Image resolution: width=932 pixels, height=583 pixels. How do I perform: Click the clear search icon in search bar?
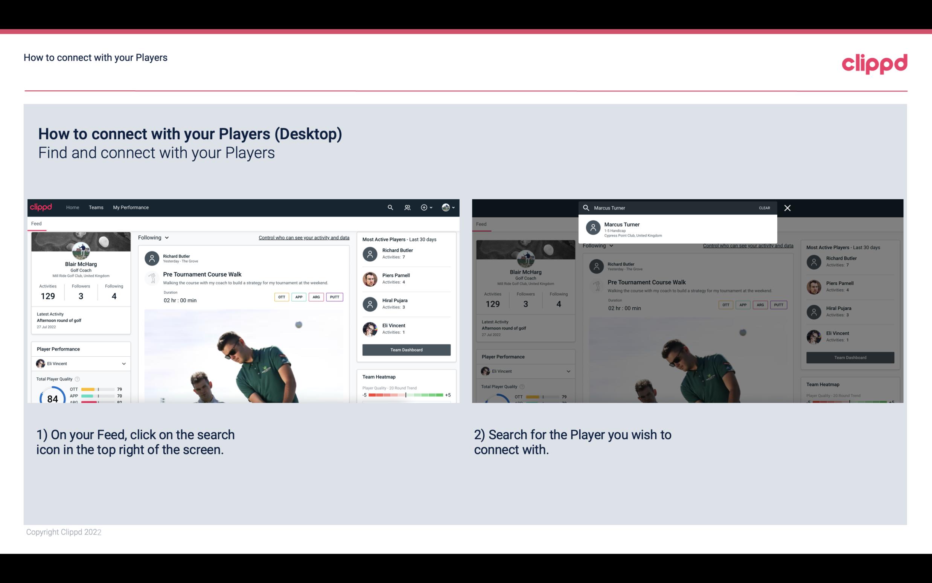(764, 208)
